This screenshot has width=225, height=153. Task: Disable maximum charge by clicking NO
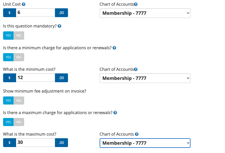pos(19,122)
